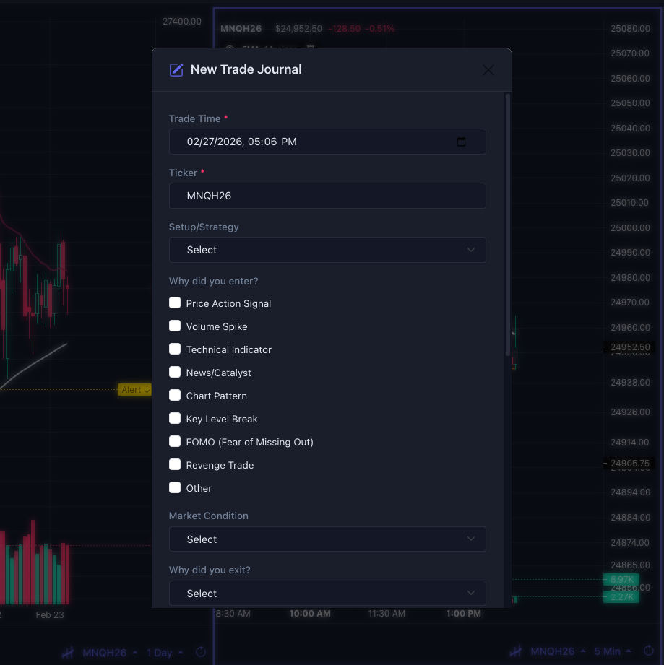Click the 2.27K volume label
Viewport: 664px width, 665px height.
click(621, 596)
